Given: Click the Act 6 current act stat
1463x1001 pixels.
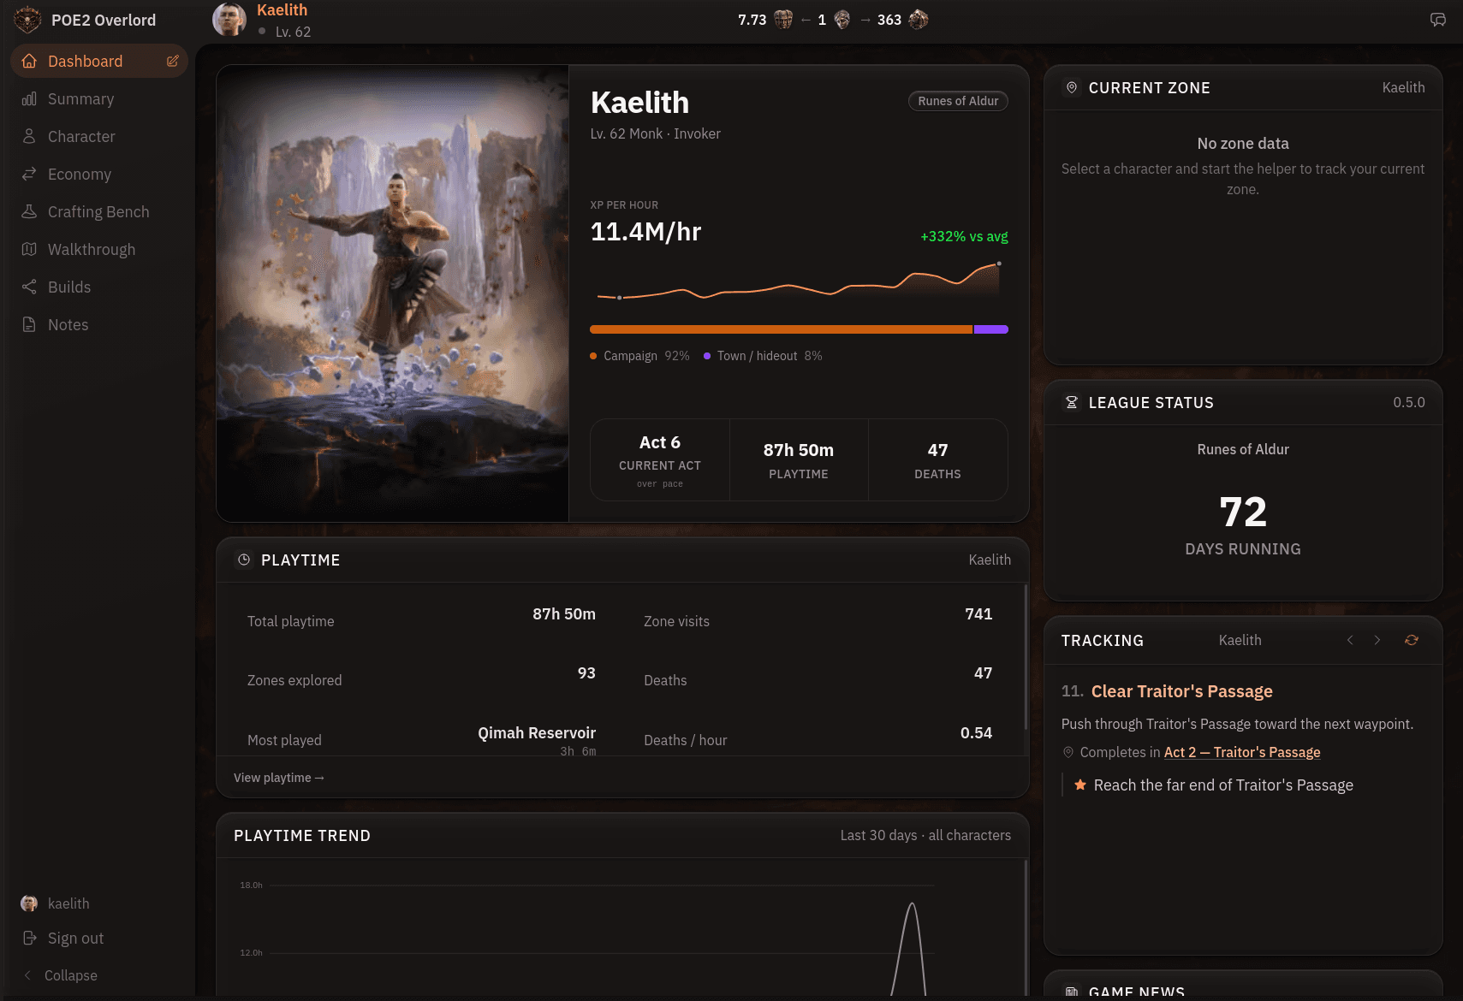Looking at the screenshot, I should point(660,460).
